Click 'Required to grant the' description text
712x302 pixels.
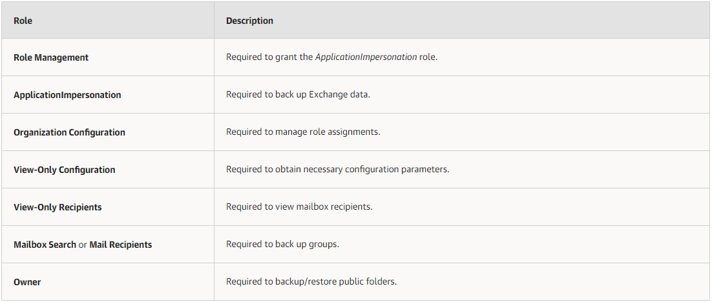tap(269, 58)
